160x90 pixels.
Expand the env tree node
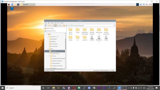[48, 49]
